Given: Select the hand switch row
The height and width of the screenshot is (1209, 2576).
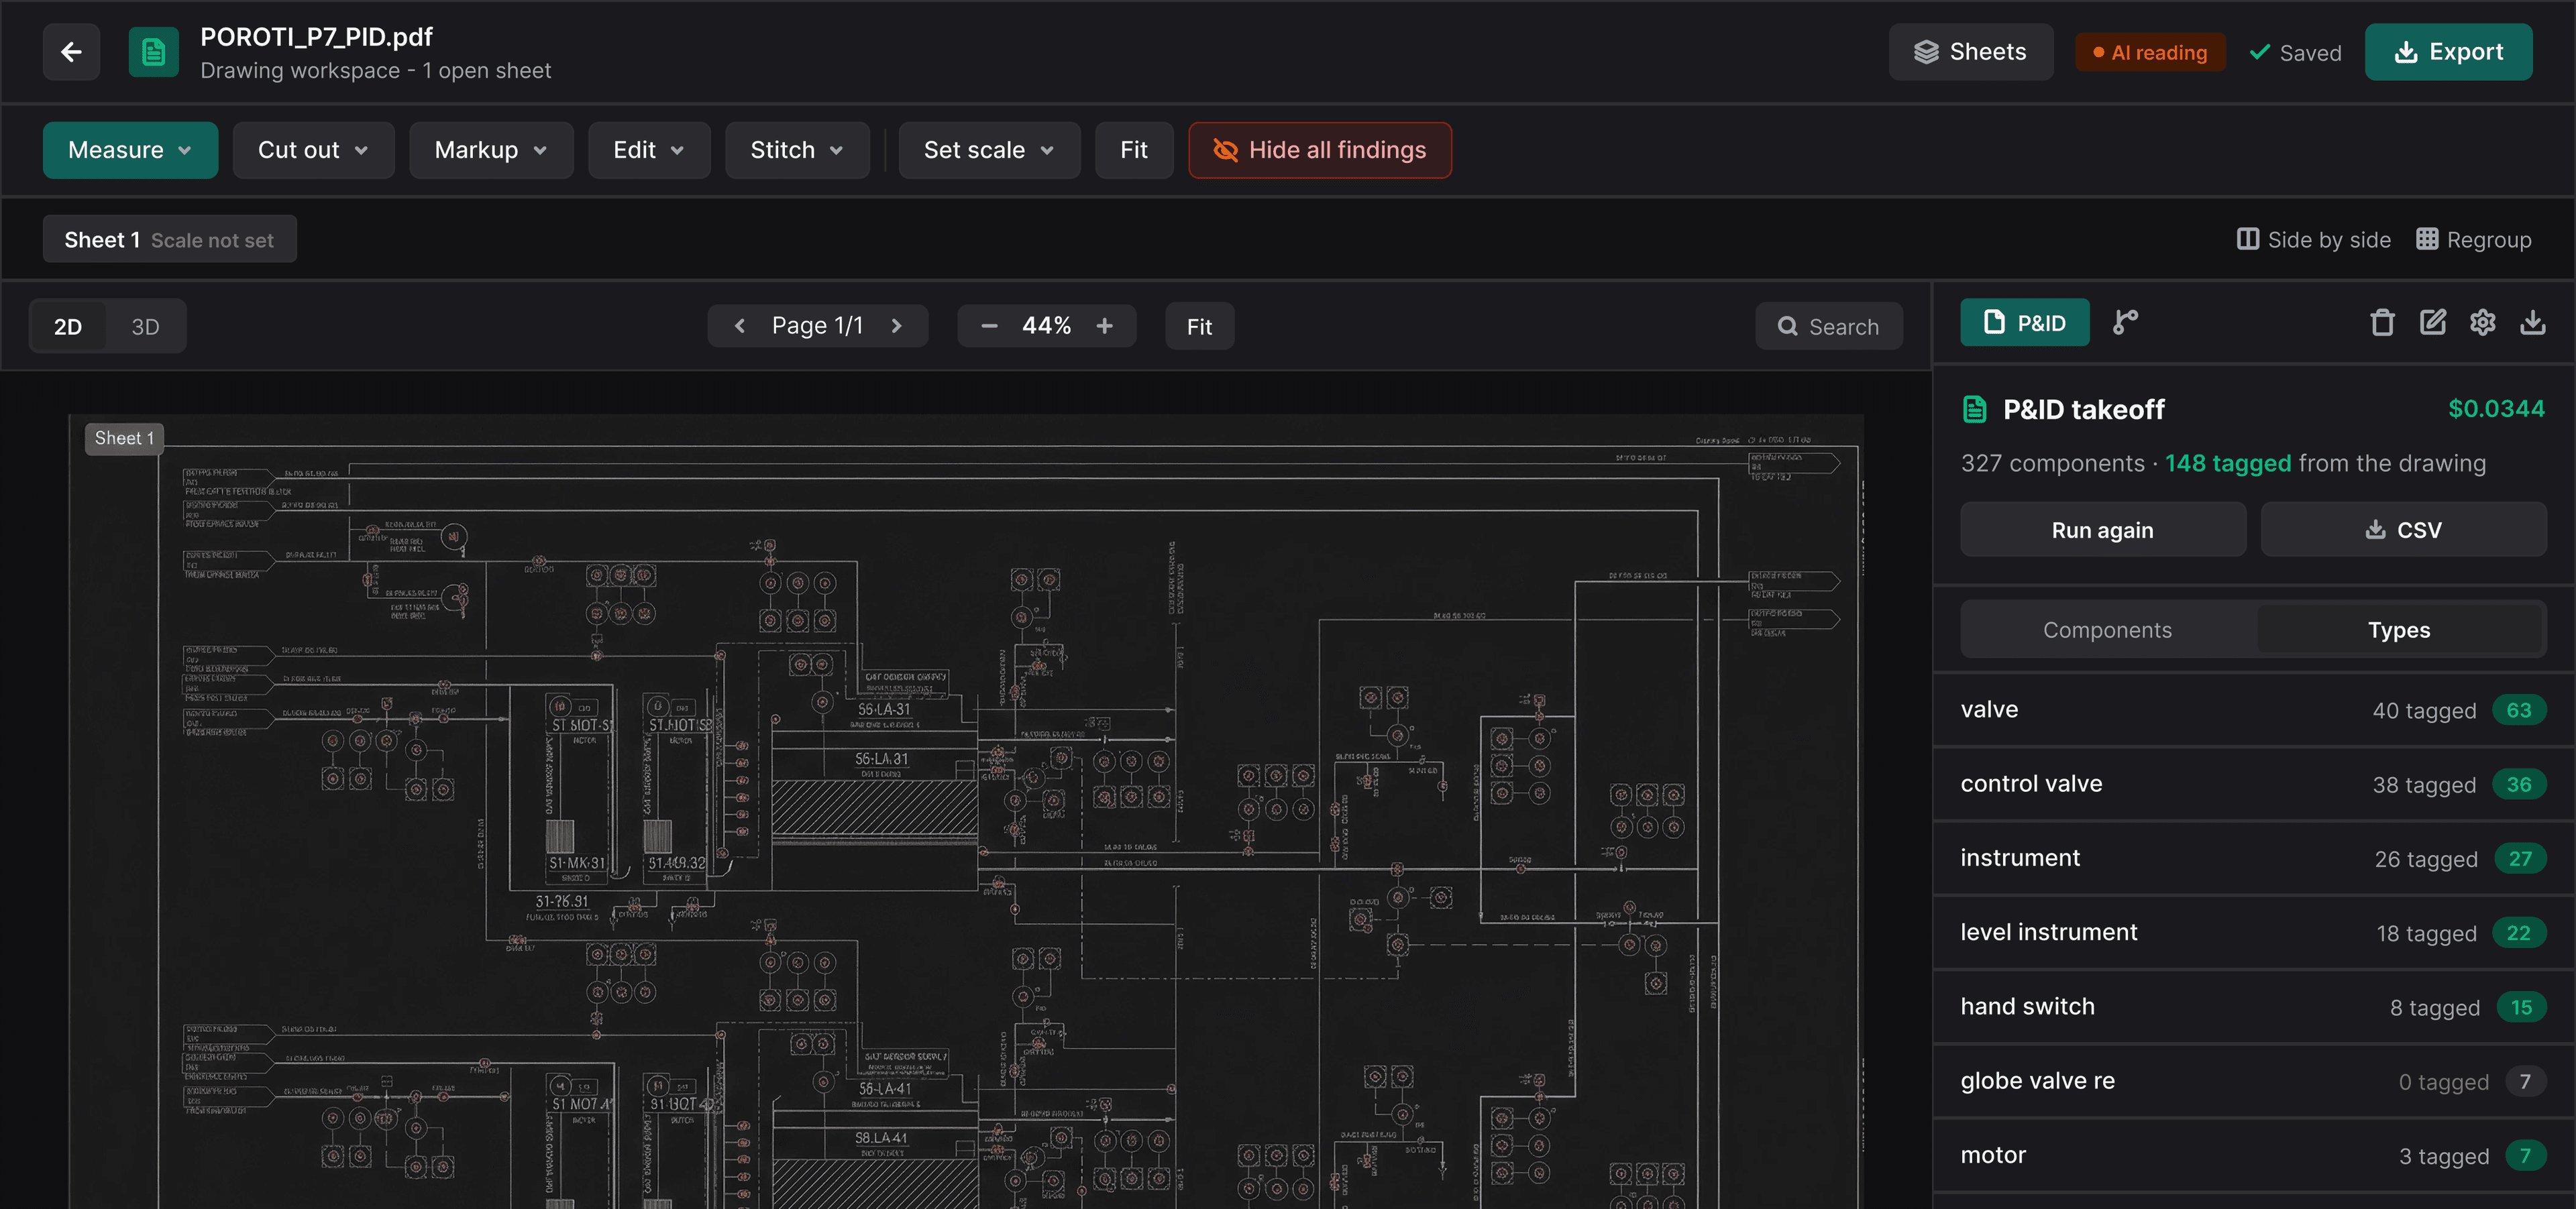Looking at the screenshot, I should 2253,1007.
